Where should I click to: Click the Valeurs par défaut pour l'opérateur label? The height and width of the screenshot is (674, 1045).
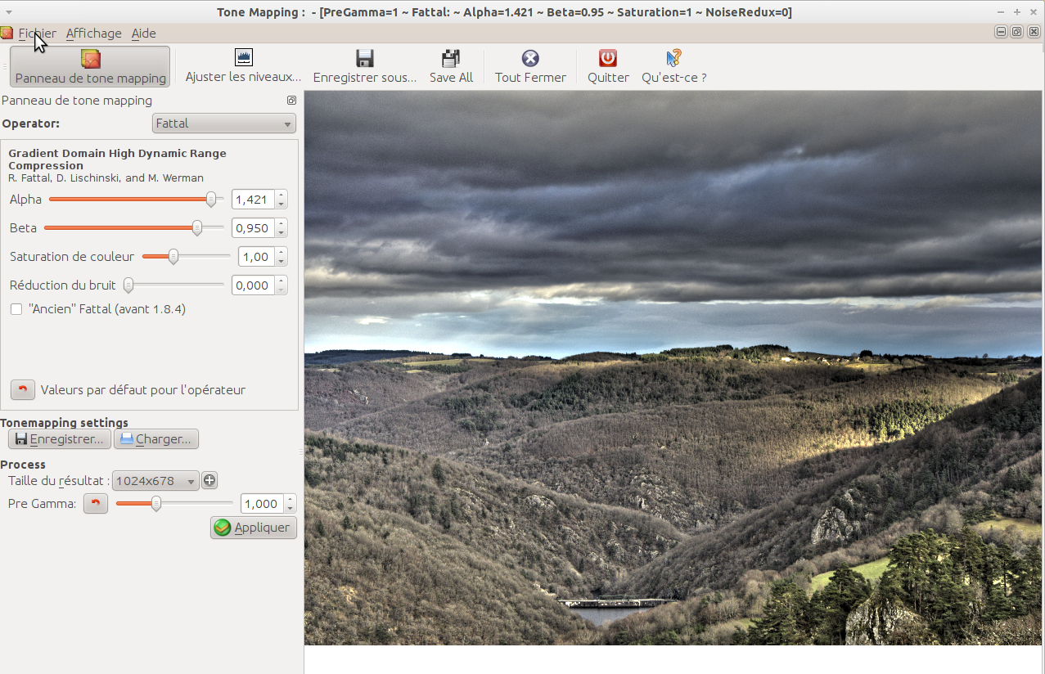click(x=143, y=390)
